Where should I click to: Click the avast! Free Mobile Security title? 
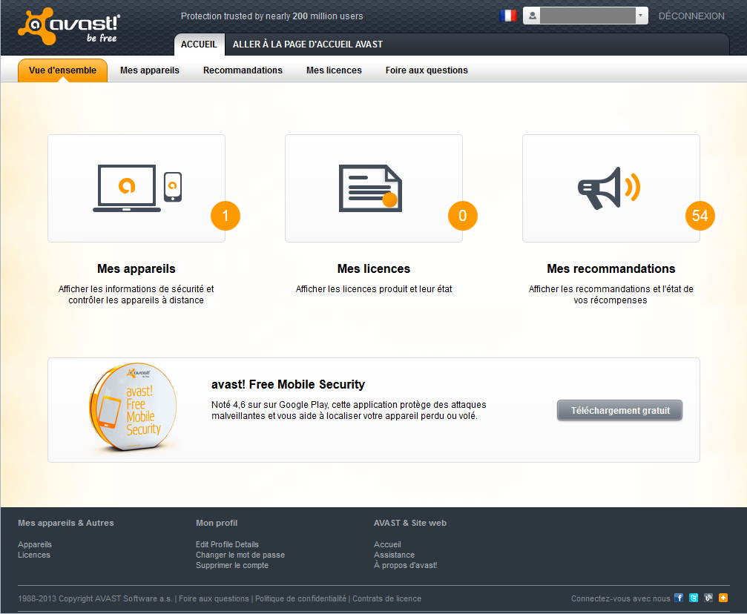(288, 384)
